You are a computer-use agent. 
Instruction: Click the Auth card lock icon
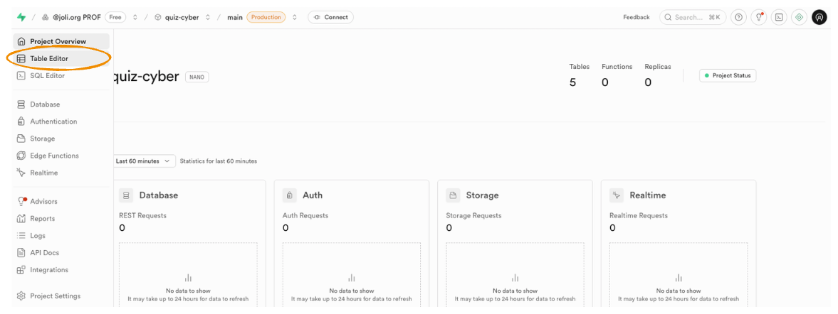(290, 195)
